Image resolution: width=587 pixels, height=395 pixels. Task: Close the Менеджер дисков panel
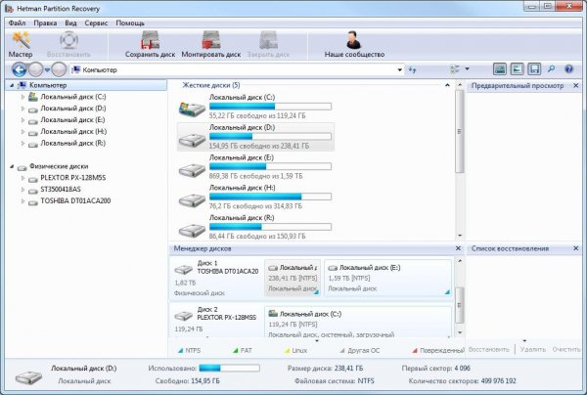coord(458,248)
